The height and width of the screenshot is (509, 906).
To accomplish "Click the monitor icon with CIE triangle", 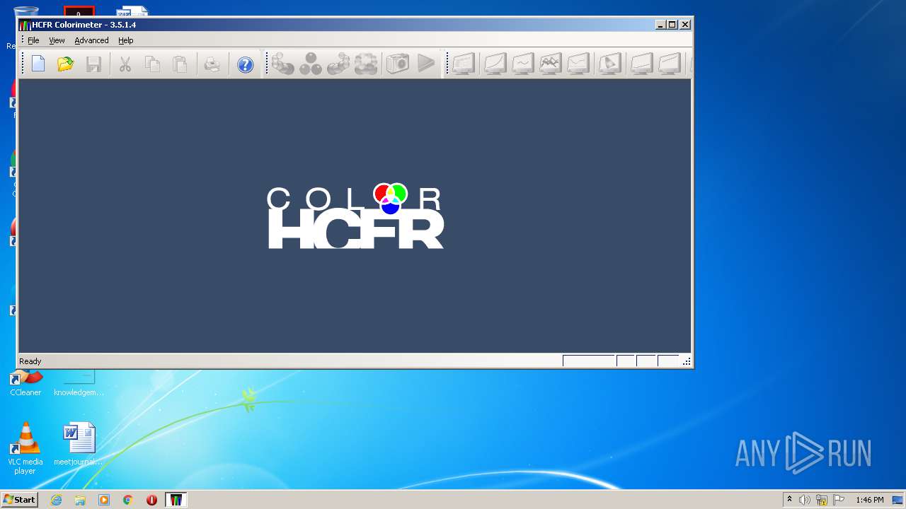I will click(x=610, y=64).
